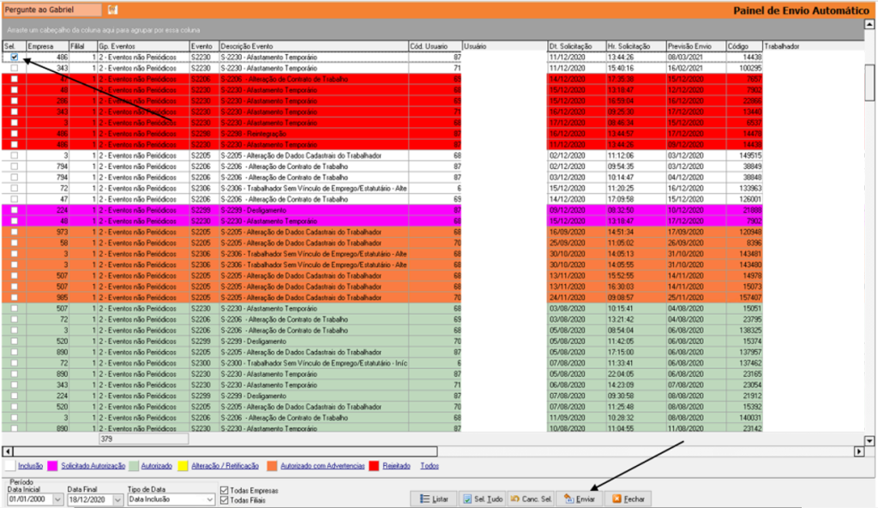Expand the Tipo de Data combo box
The image size is (878, 508).
209,499
